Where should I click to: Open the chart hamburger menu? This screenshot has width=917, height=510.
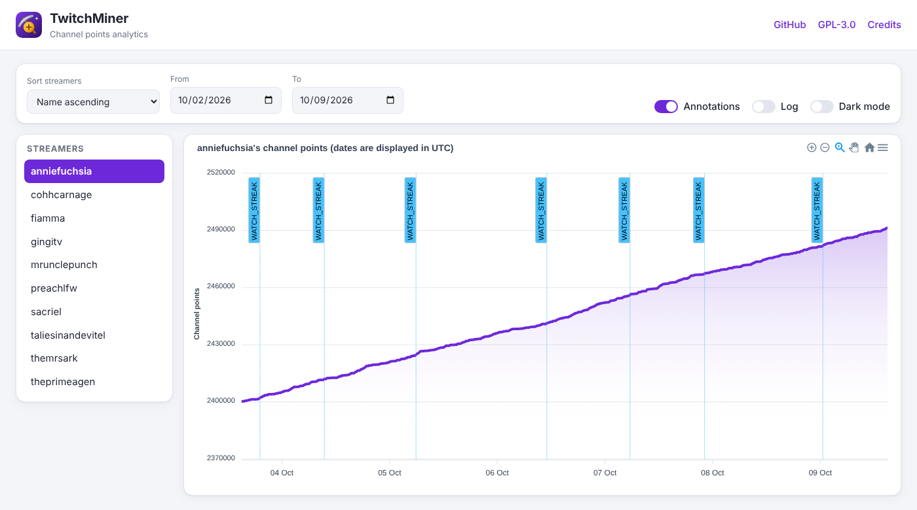[x=883, y=148]
